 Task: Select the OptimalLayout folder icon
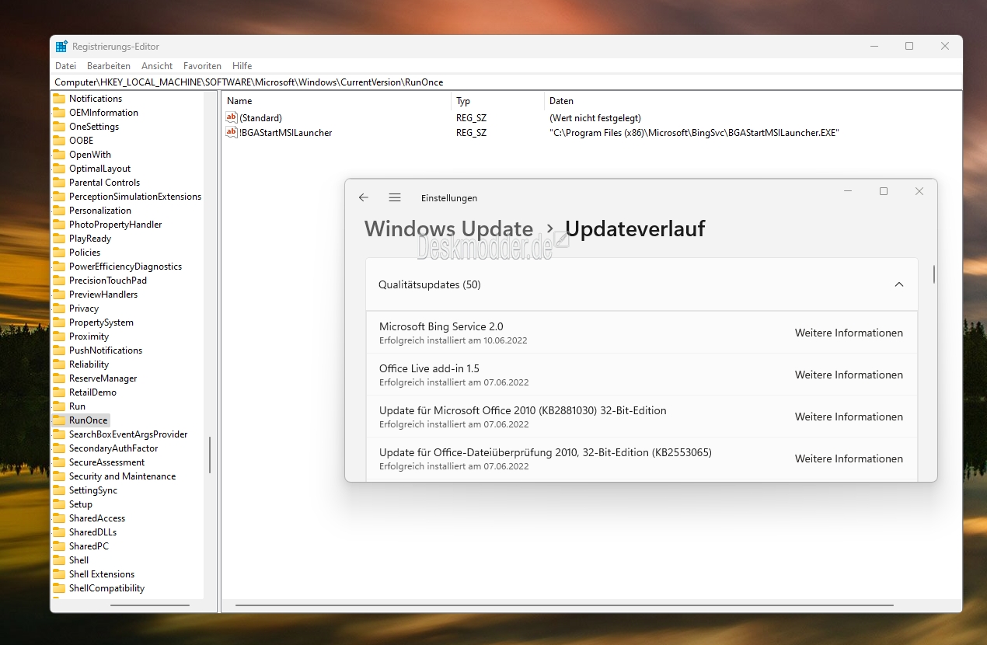59,169
